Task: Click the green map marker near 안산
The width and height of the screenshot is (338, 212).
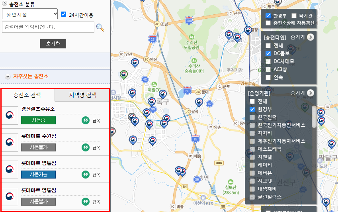Action: click(x=124, y=75)
